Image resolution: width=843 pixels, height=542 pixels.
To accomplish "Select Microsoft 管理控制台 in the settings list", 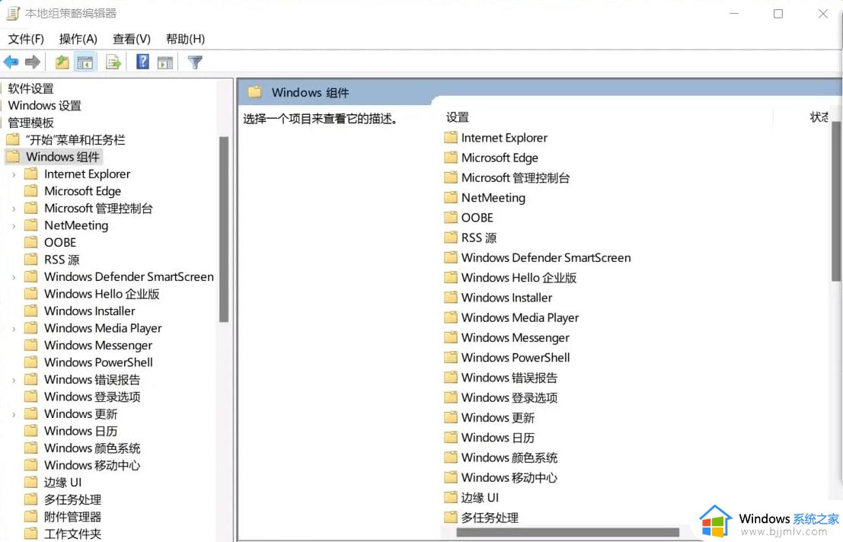I will pos(516,178).
